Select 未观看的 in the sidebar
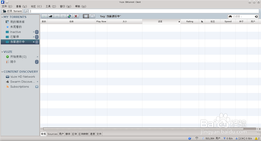This screenshot has height=141, width=261. click(x=16, y=27)
